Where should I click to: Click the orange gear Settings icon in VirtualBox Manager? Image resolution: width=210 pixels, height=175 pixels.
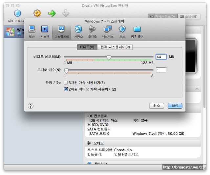[x=37, y=13]
